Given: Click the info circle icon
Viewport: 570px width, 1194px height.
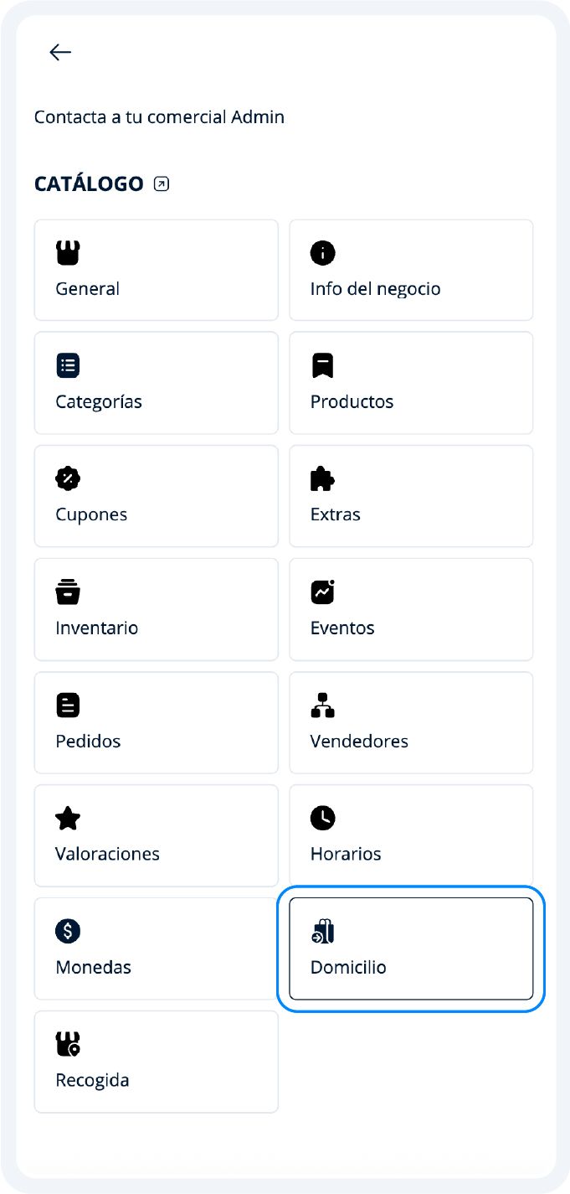Looking at the screenshot, I should coord(322,252).
